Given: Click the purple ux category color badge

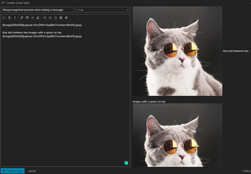Looking at the screenshot, I should [79, 10].
